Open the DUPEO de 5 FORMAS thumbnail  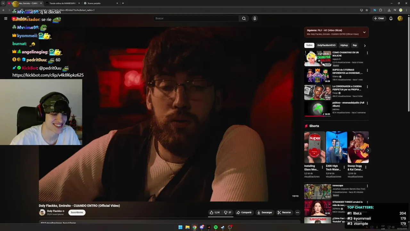(318, 76)
